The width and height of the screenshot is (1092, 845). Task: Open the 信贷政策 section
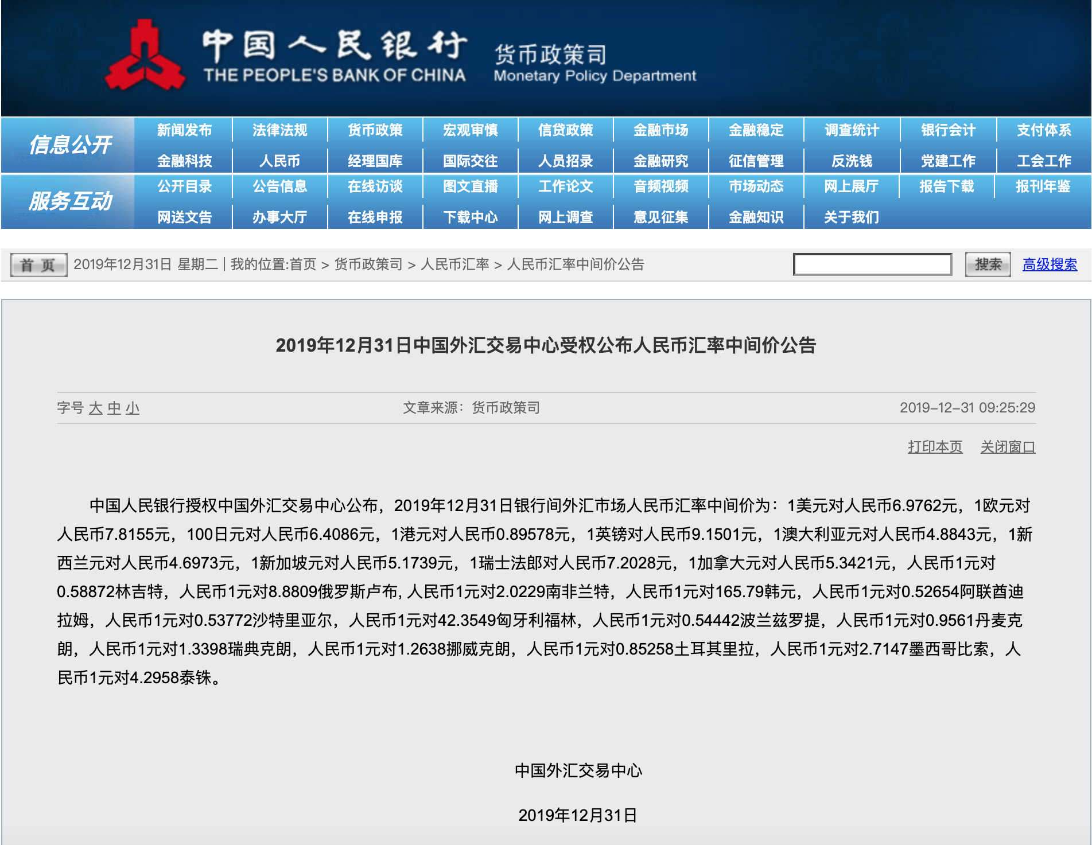(566, 130)
